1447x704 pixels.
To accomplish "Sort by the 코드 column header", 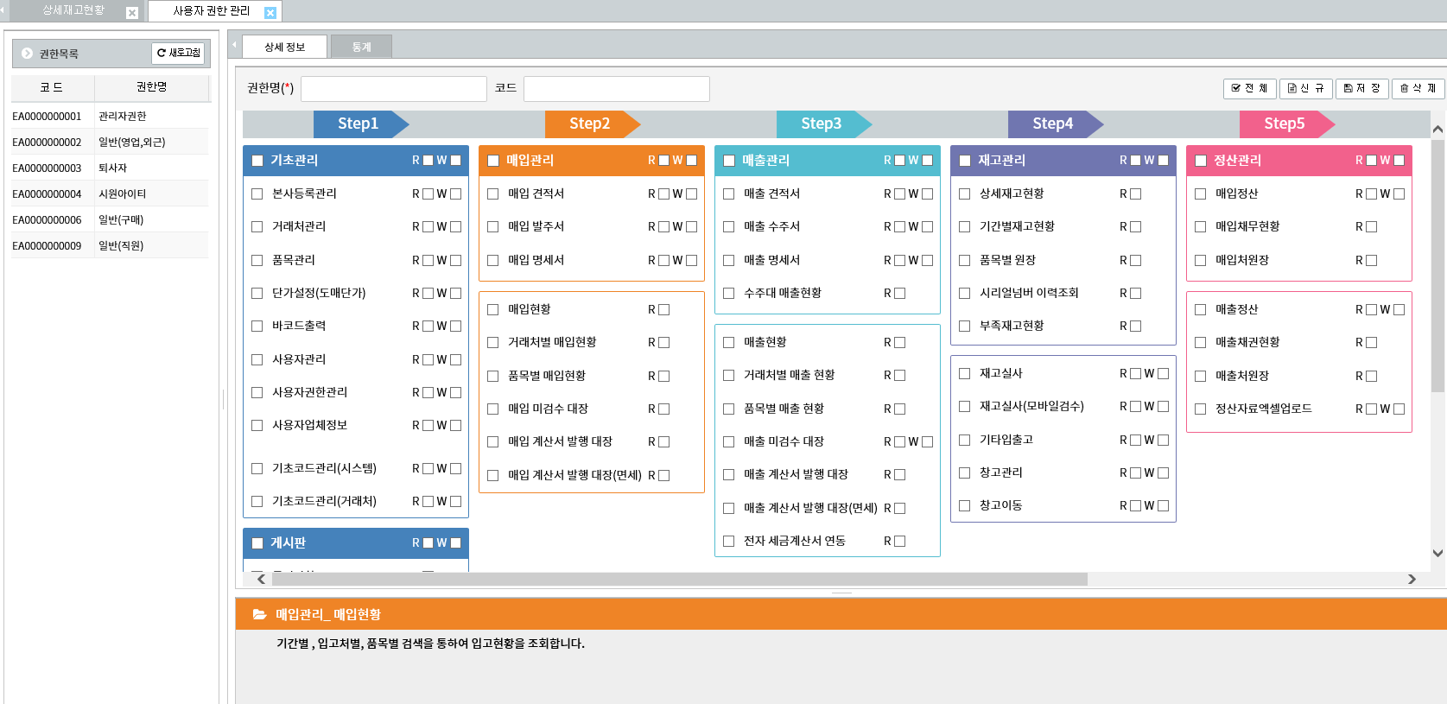I will pos(52,87).
